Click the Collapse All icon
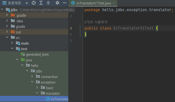 [48, 3]
